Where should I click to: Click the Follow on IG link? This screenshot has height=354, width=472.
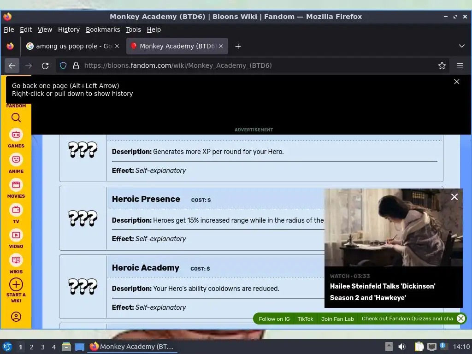274,319
